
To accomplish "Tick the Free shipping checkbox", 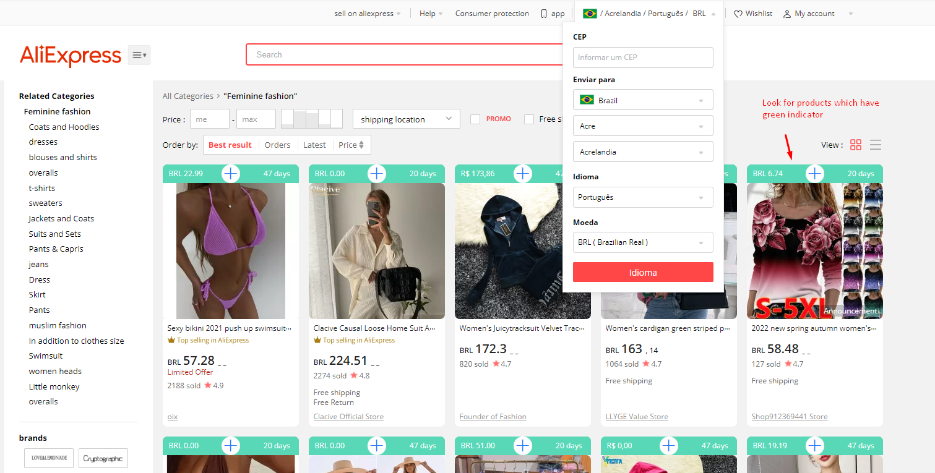I will [529, 119].
